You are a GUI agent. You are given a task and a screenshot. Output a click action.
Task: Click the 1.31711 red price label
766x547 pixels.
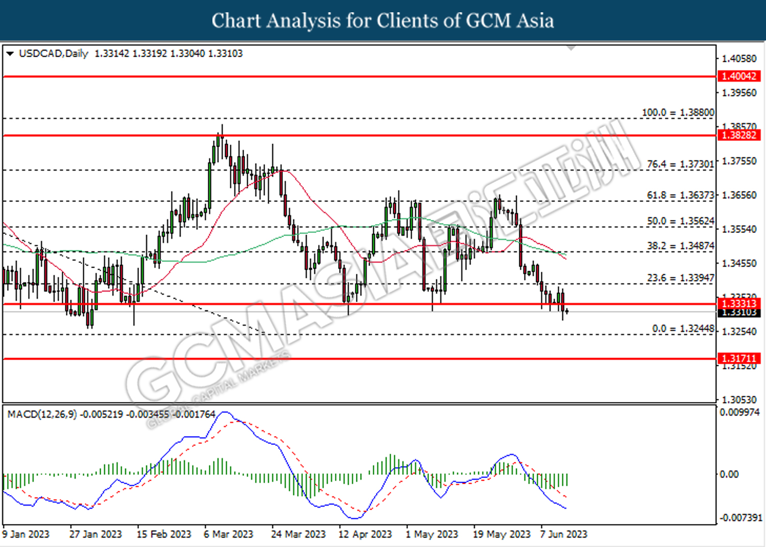click(739, 358)
